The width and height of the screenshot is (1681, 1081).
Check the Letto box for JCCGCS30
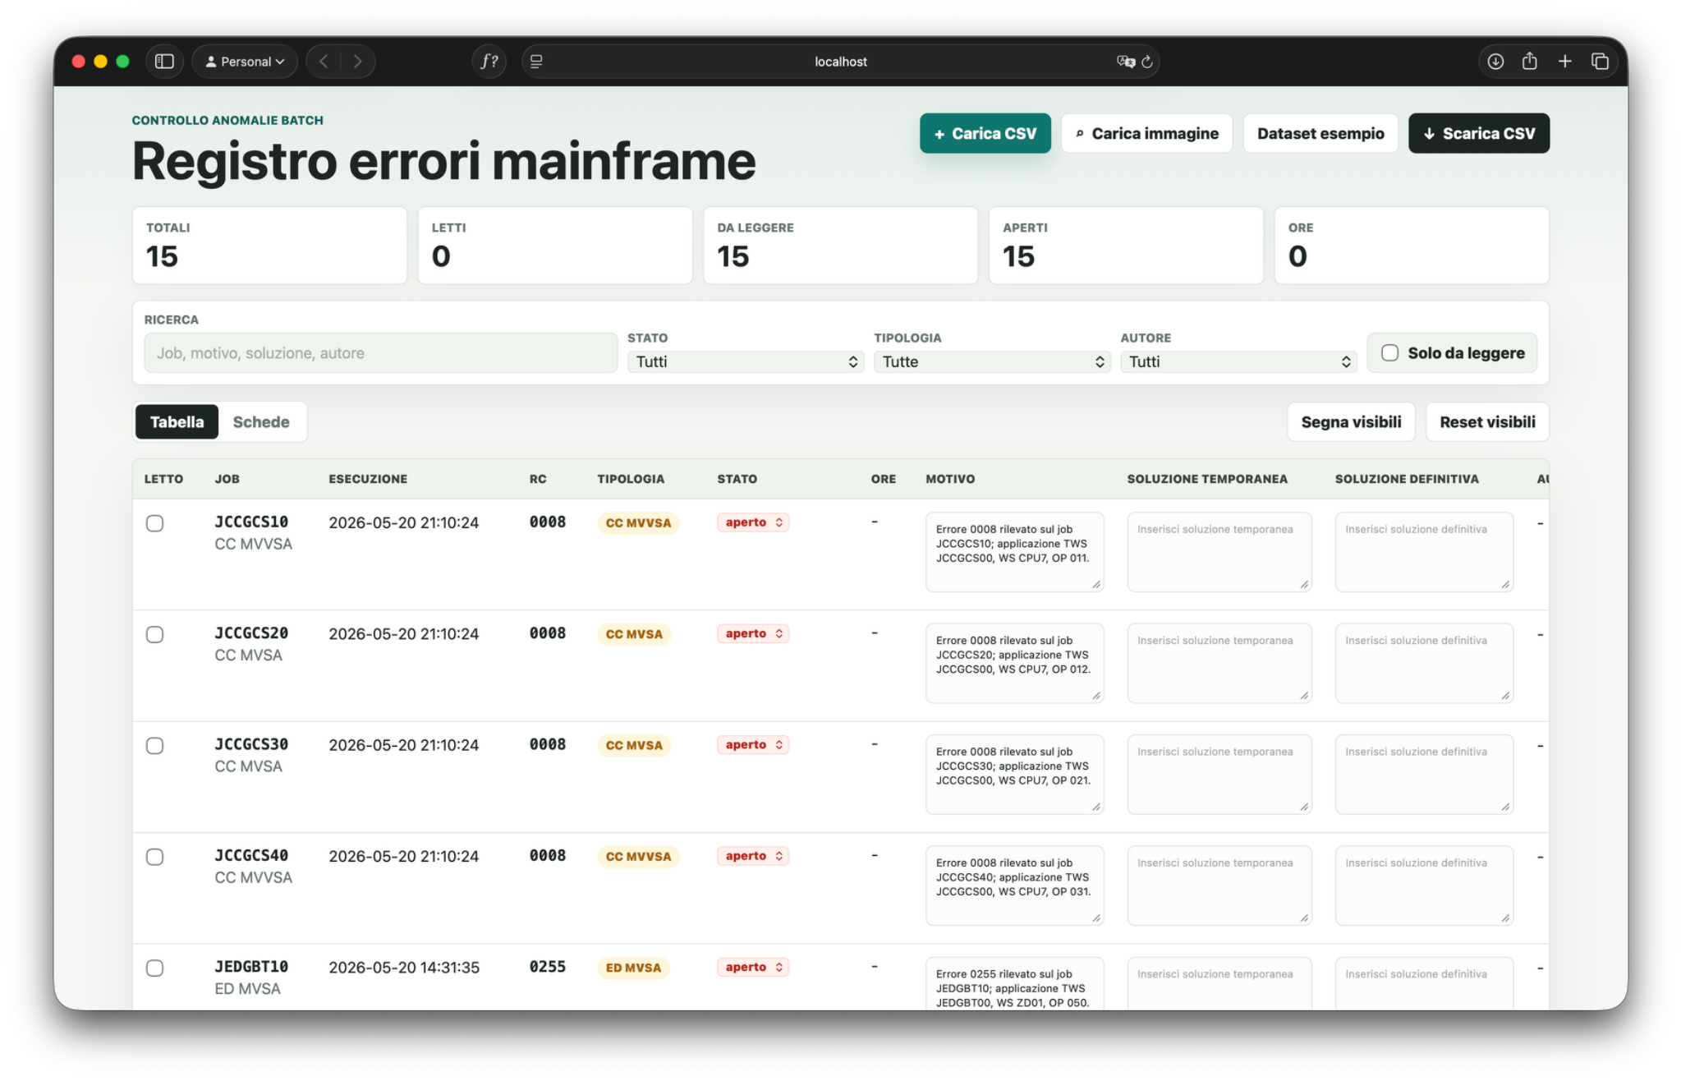coord(154,745)
